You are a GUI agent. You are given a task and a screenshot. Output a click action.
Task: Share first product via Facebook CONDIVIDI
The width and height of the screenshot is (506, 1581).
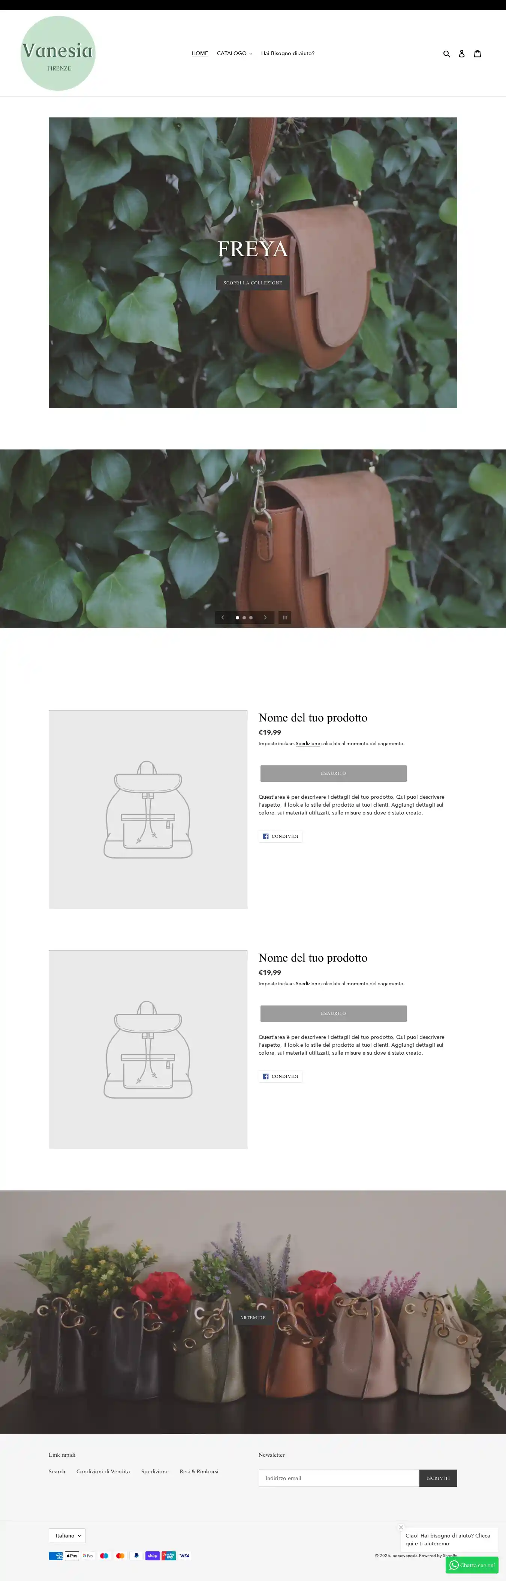(x=281, y=836)
